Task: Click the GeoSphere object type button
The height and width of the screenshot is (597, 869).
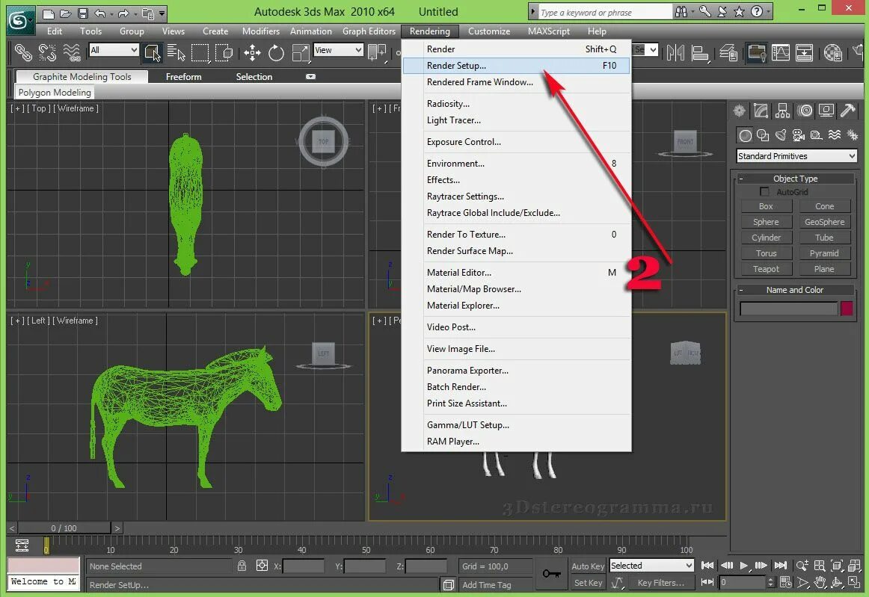Action: [x=825, y=221]
